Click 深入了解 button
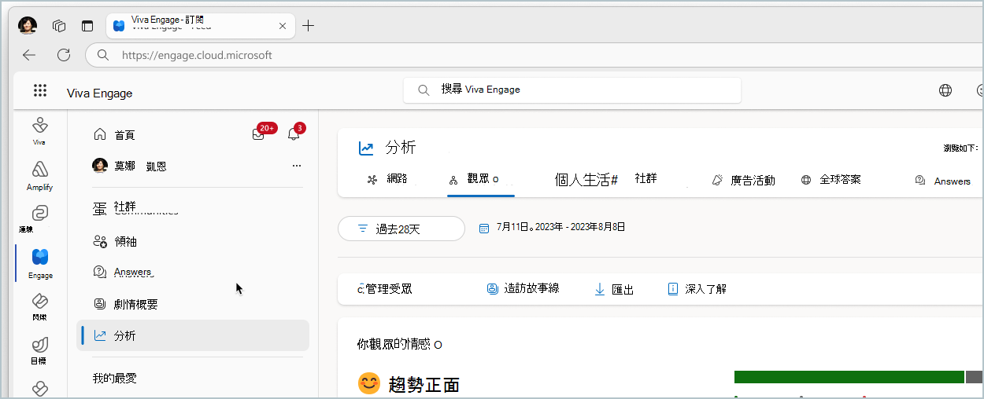This screenshot has width=984, height=399. tap(697, 289)
